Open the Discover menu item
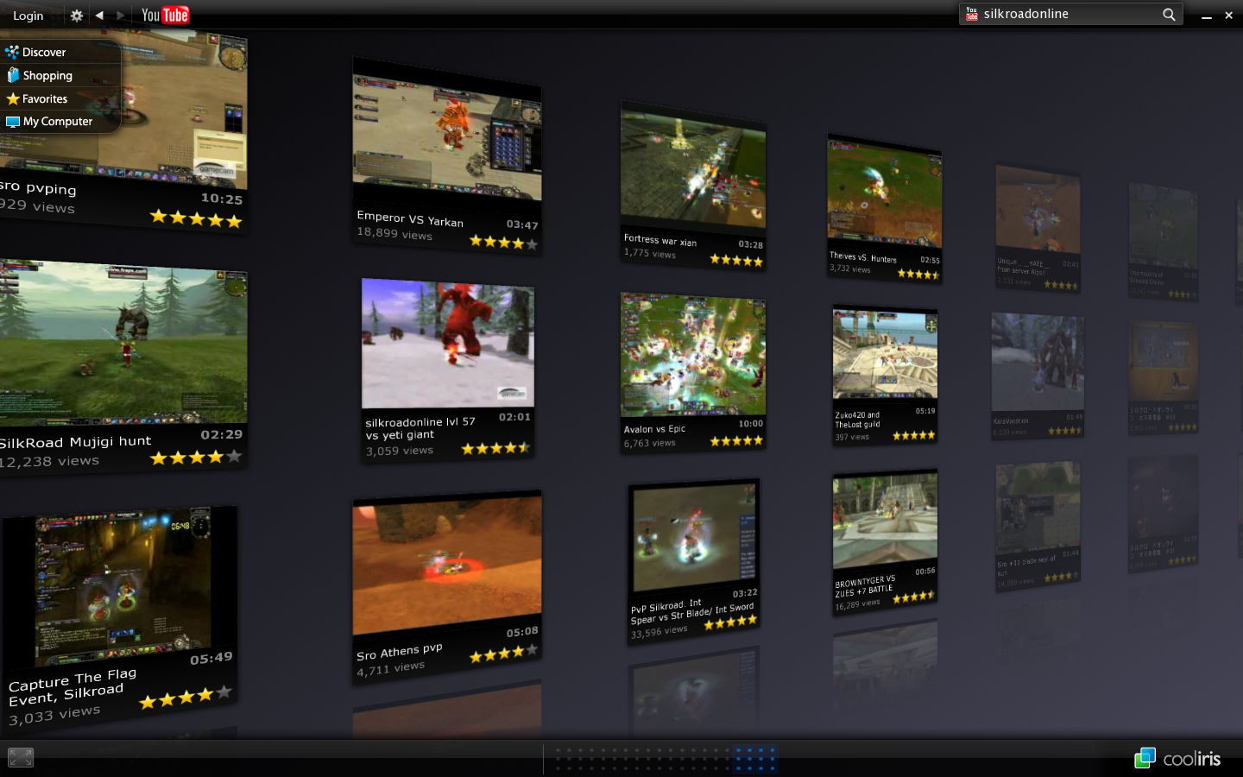The height and width of the screenshot is (777, 1243). click(44, 53)
